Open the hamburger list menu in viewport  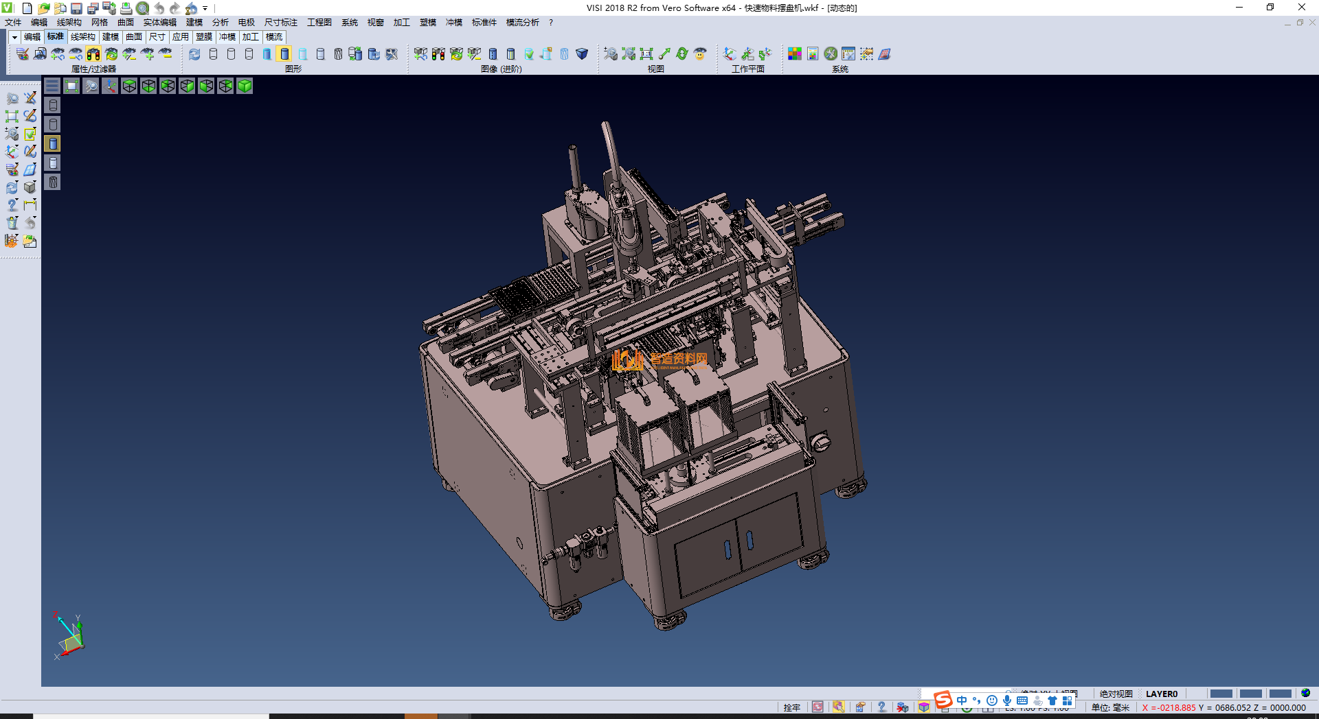click(x=52, y=86)
